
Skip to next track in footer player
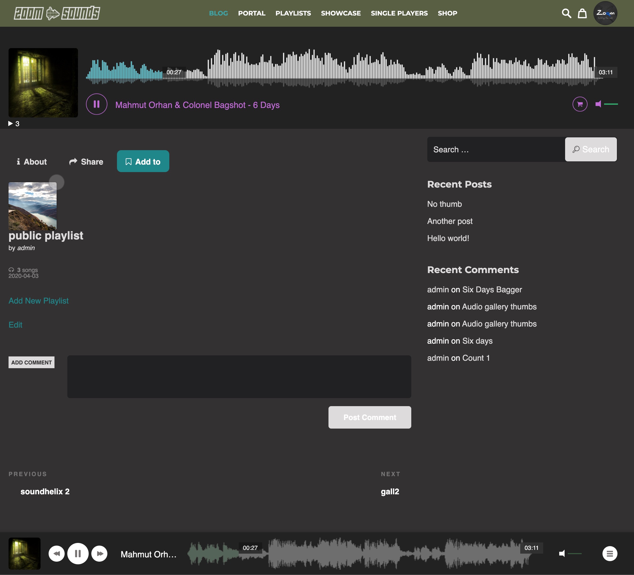(99, 554)
